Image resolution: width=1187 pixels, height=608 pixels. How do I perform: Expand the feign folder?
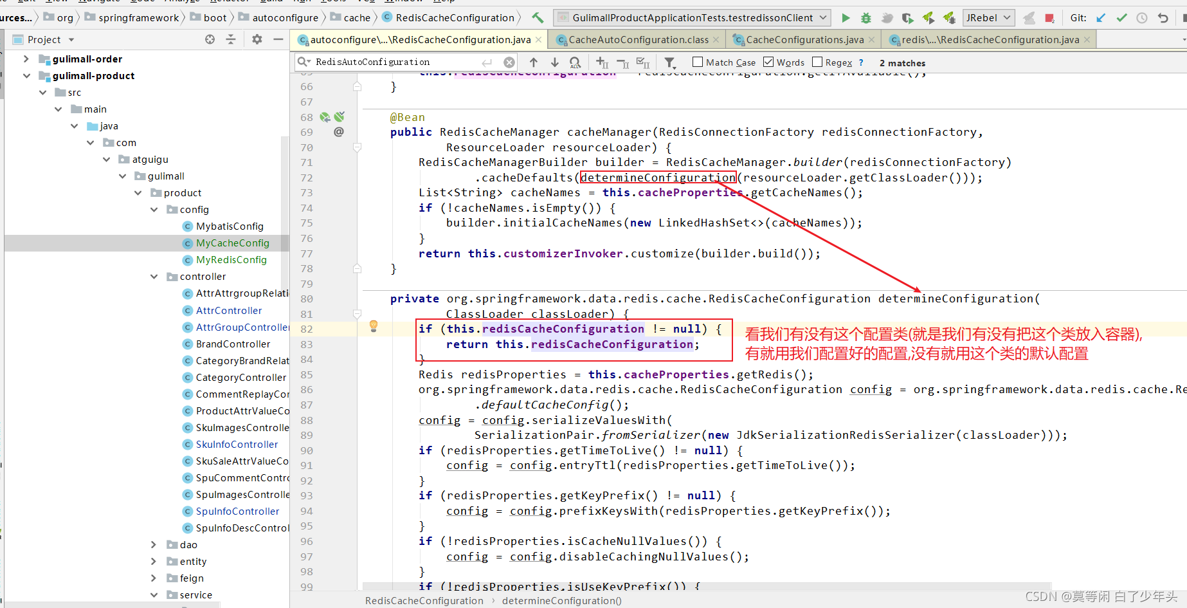tap(154, 578)
